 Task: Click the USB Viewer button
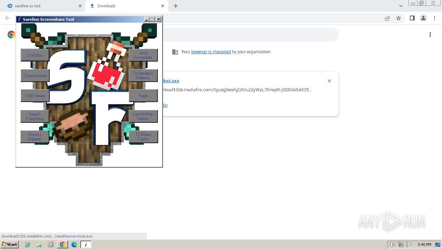pos(35,96)
